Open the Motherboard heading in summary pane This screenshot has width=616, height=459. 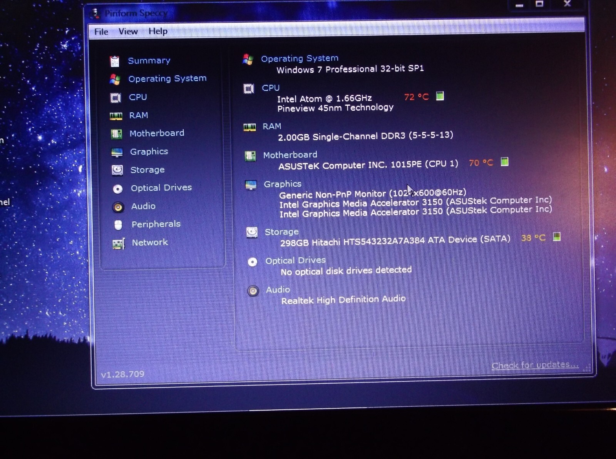290,155
